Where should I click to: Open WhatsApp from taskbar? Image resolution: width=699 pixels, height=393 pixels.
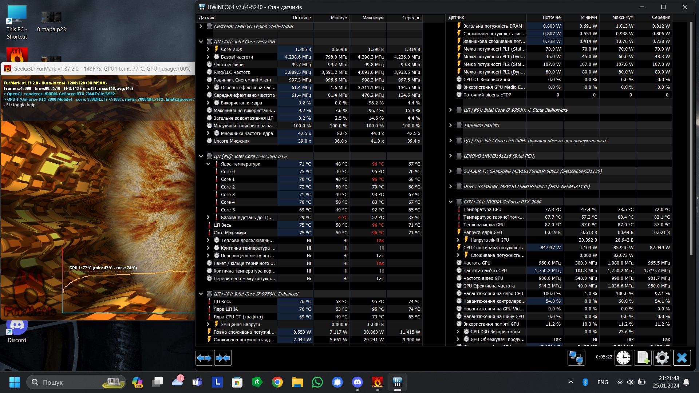coord(317,382)
